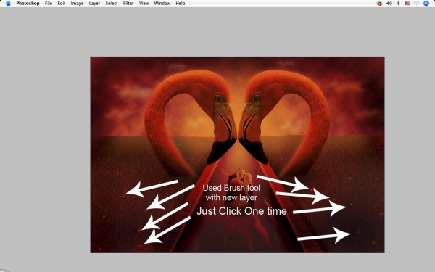Click the Wi-Fi status icon

coord(416,4)
